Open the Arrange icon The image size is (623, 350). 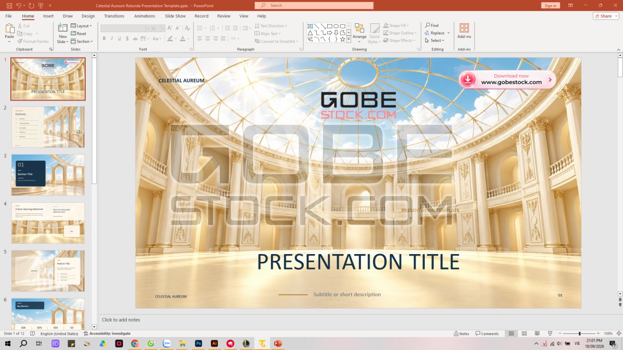360,29
